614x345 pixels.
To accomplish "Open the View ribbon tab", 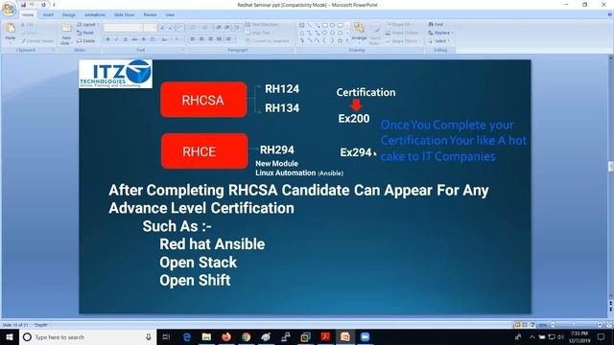I will 170,15.
